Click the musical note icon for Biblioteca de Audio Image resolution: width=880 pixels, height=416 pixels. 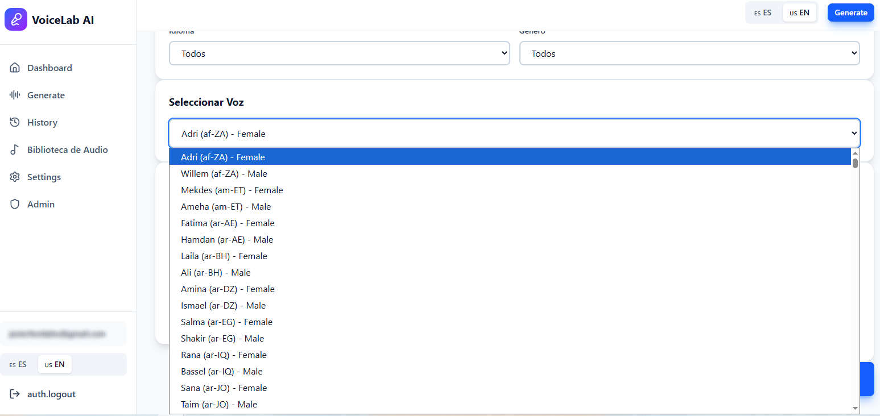point(15,149)
